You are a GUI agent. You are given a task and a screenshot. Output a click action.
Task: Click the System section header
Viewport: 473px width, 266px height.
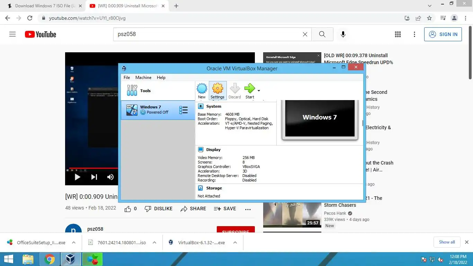[214, 106]
